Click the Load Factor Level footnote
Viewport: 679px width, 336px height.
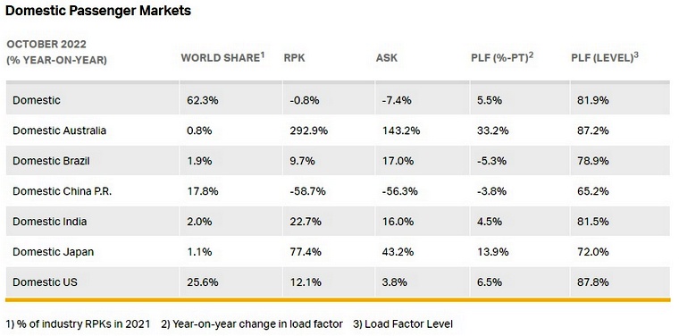(403, 323)
